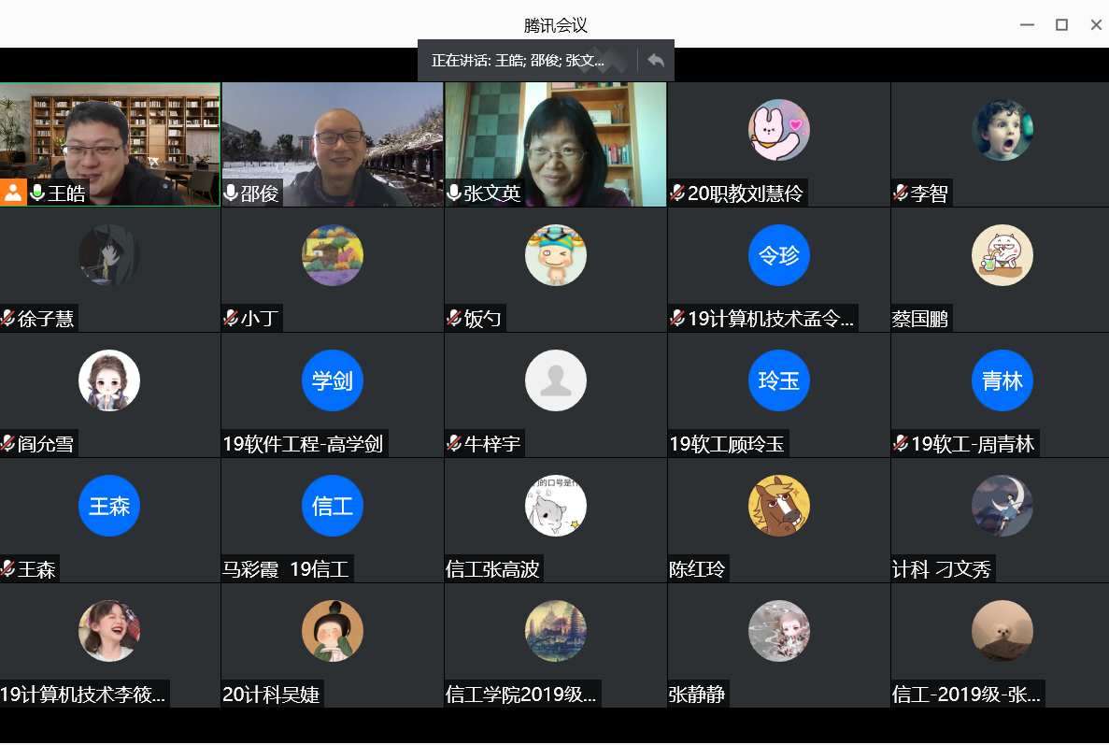Click the back arrow icon in speaking bar
This screenshot has width=1109, height=745.
pos(656,61)
